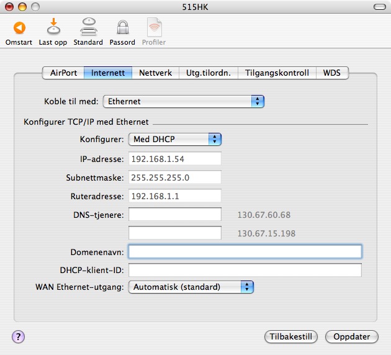
Task: Switch to the Utg.tilordn. tab
Action: [x=209, y=73]
